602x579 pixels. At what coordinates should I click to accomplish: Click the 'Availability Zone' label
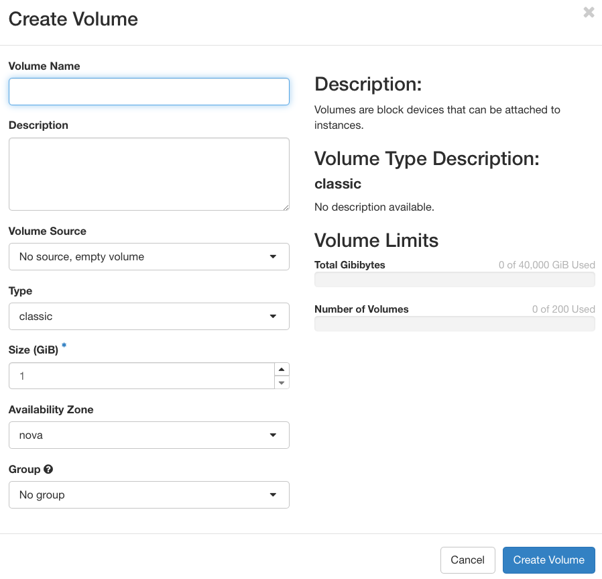(x=51, y=409)
